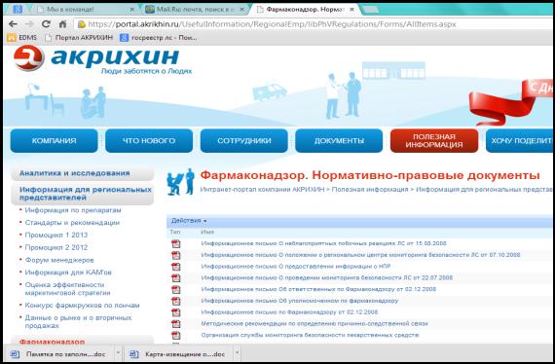555x364 pixels.
Task: Open Промоцикл 2 2012 link
Action: [x=56, y=247]
